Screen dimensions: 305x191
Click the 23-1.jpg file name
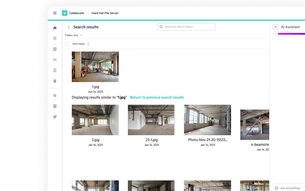coord(151,140)
